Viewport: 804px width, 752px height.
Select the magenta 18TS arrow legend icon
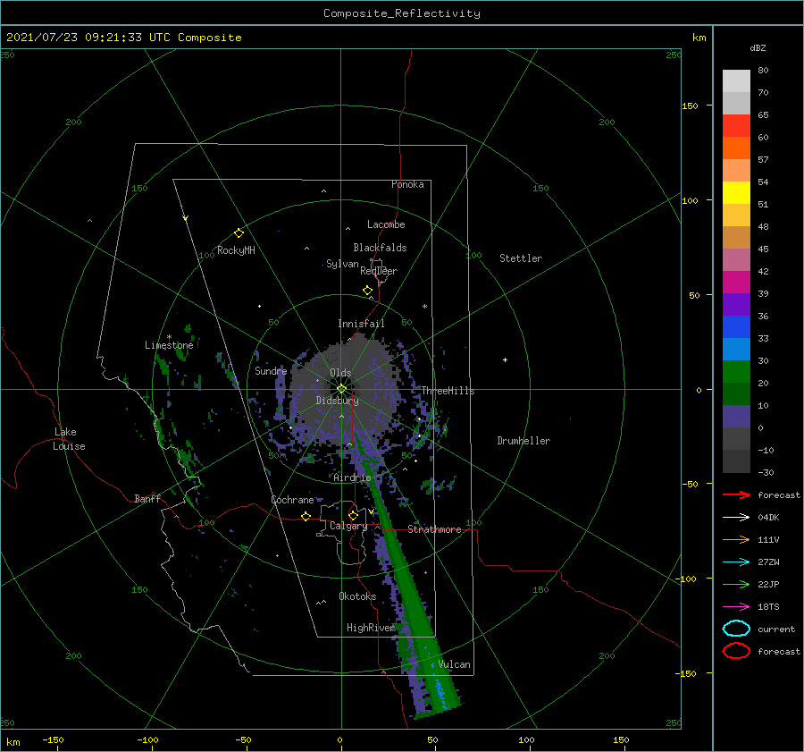click(736, 607)
